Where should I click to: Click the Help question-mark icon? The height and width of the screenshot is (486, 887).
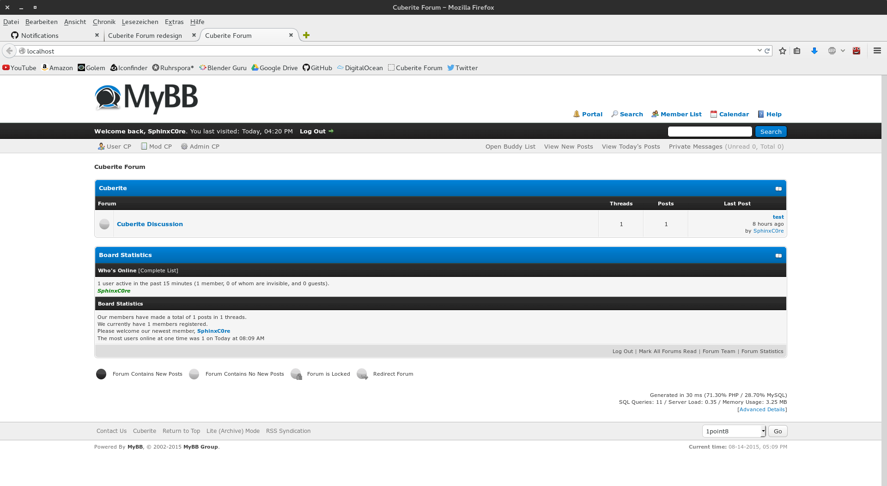click(x=760, y=114)
